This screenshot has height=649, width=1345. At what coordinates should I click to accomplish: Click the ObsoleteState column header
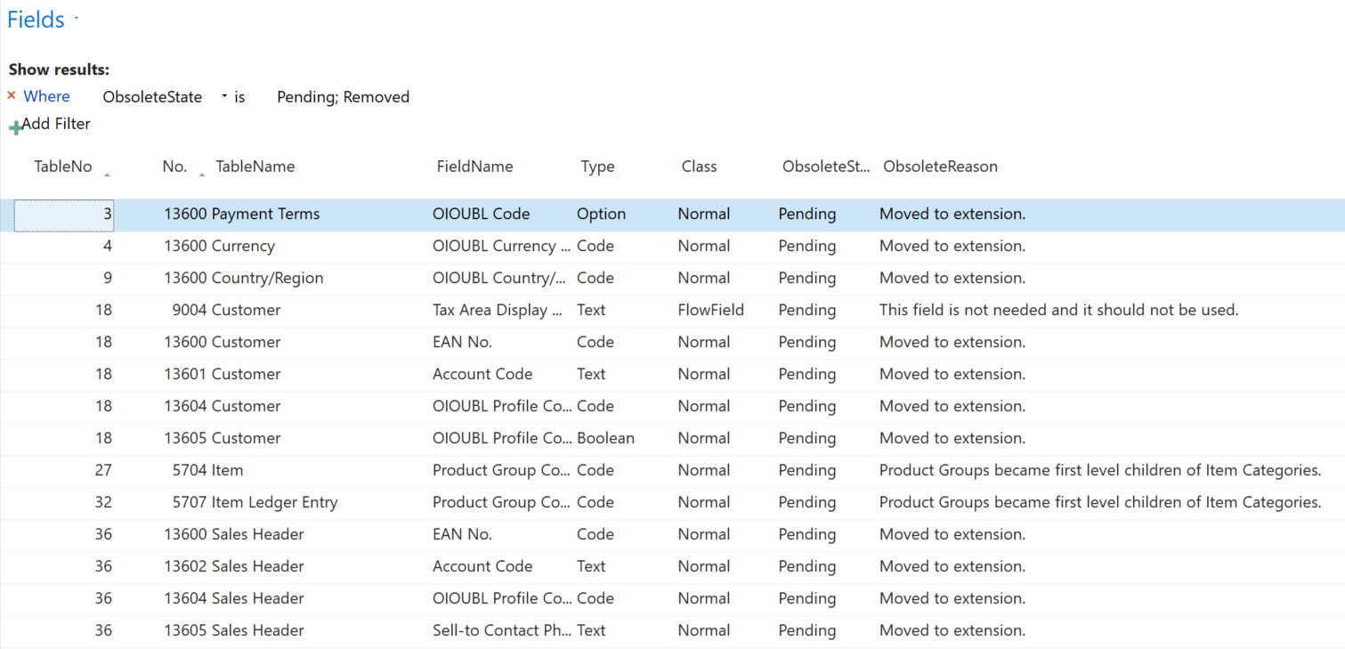[x=825, y=166]
